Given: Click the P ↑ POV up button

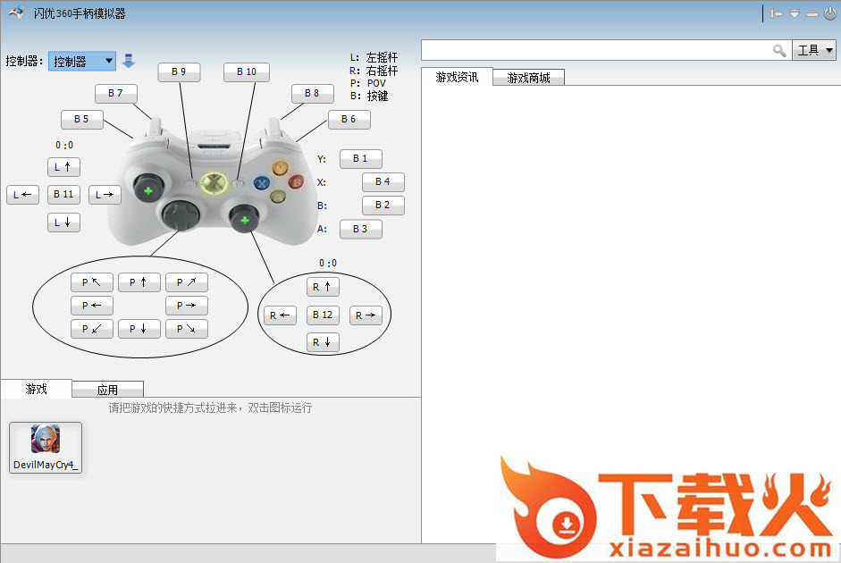Looking at the screenshot, I should (139, 282).
